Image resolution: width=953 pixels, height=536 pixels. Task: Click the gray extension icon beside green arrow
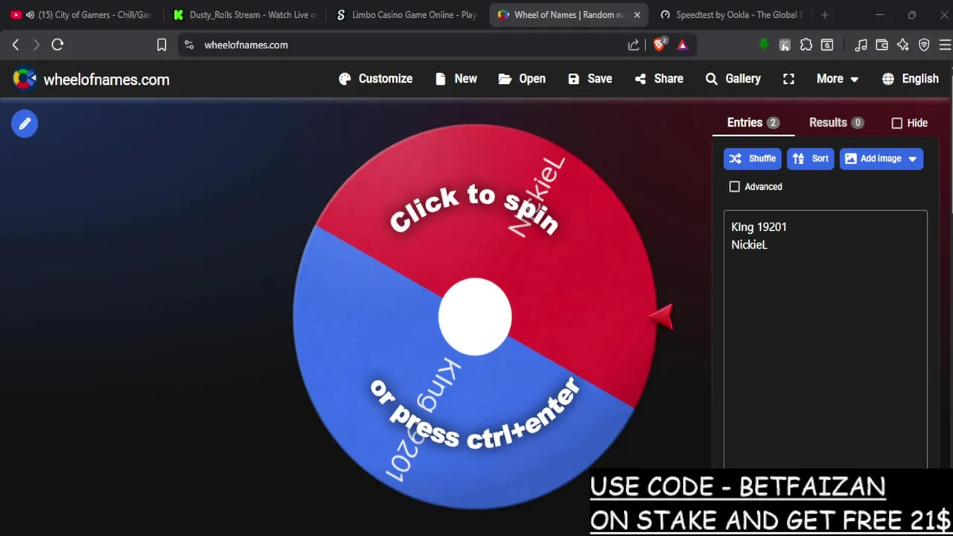click(785, 45)
